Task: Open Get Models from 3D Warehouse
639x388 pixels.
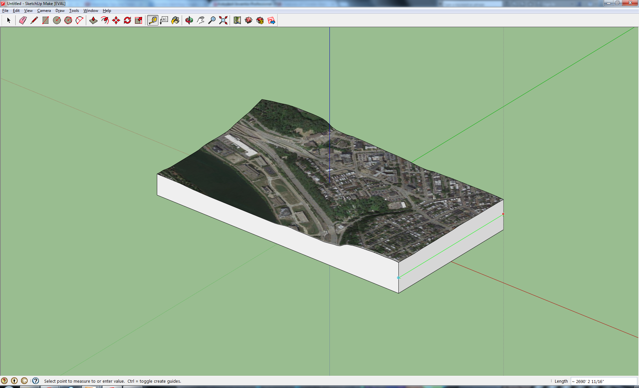Action: pyautogui.click(x=249, y=20)
